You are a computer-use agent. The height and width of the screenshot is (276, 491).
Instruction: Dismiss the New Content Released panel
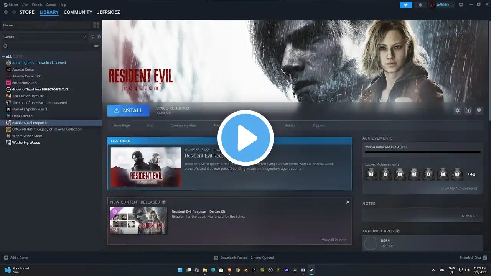(348, 202)
